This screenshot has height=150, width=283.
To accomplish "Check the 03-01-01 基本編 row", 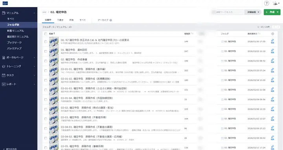I will coord(46,70).
